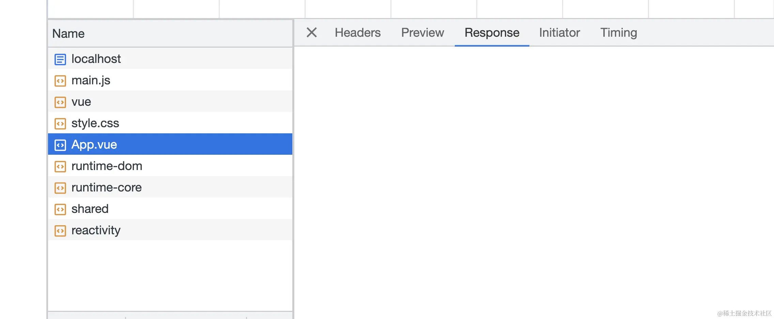Screen dimensions: 774x319
Task: Click the Name column header
Action: click(x=170, y=33)
